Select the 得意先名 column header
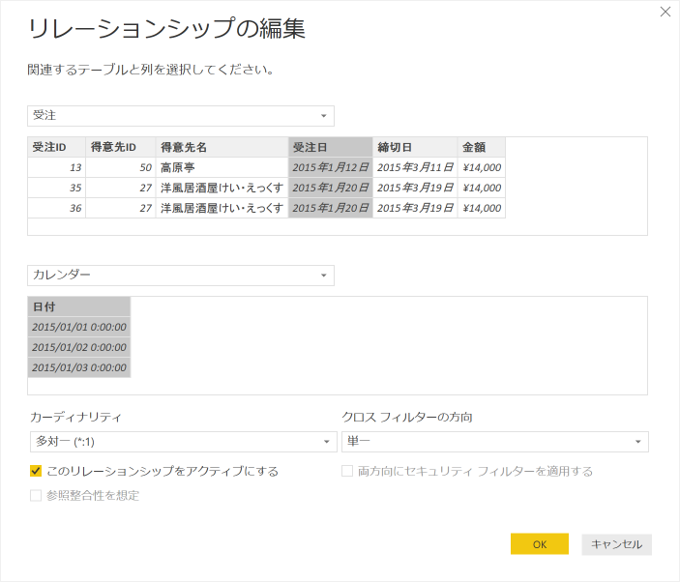This screenshot has height=582, width=680. tap(222, 147)
